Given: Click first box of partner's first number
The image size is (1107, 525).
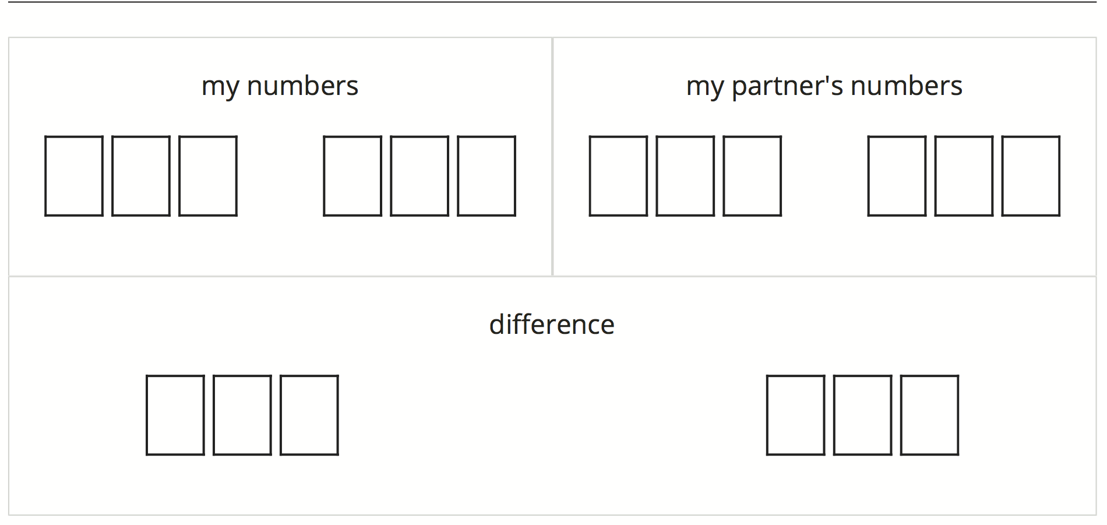Looking at the screenshot, I should pos(618,176).
